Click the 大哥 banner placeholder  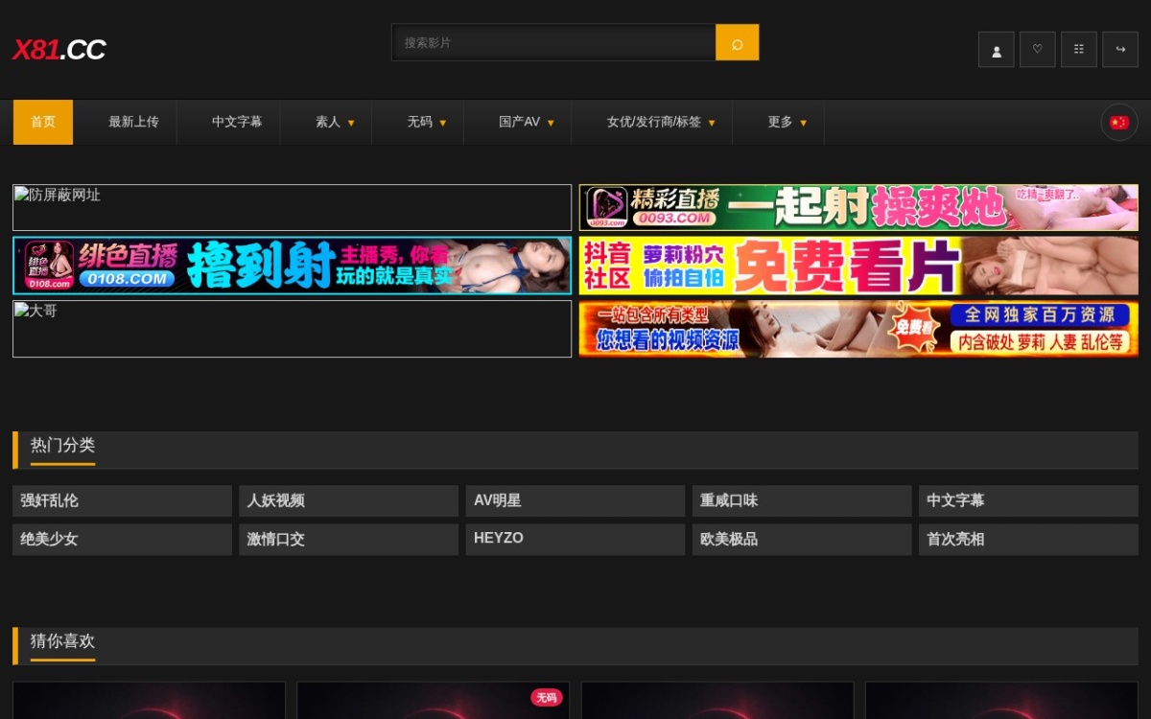292,329
